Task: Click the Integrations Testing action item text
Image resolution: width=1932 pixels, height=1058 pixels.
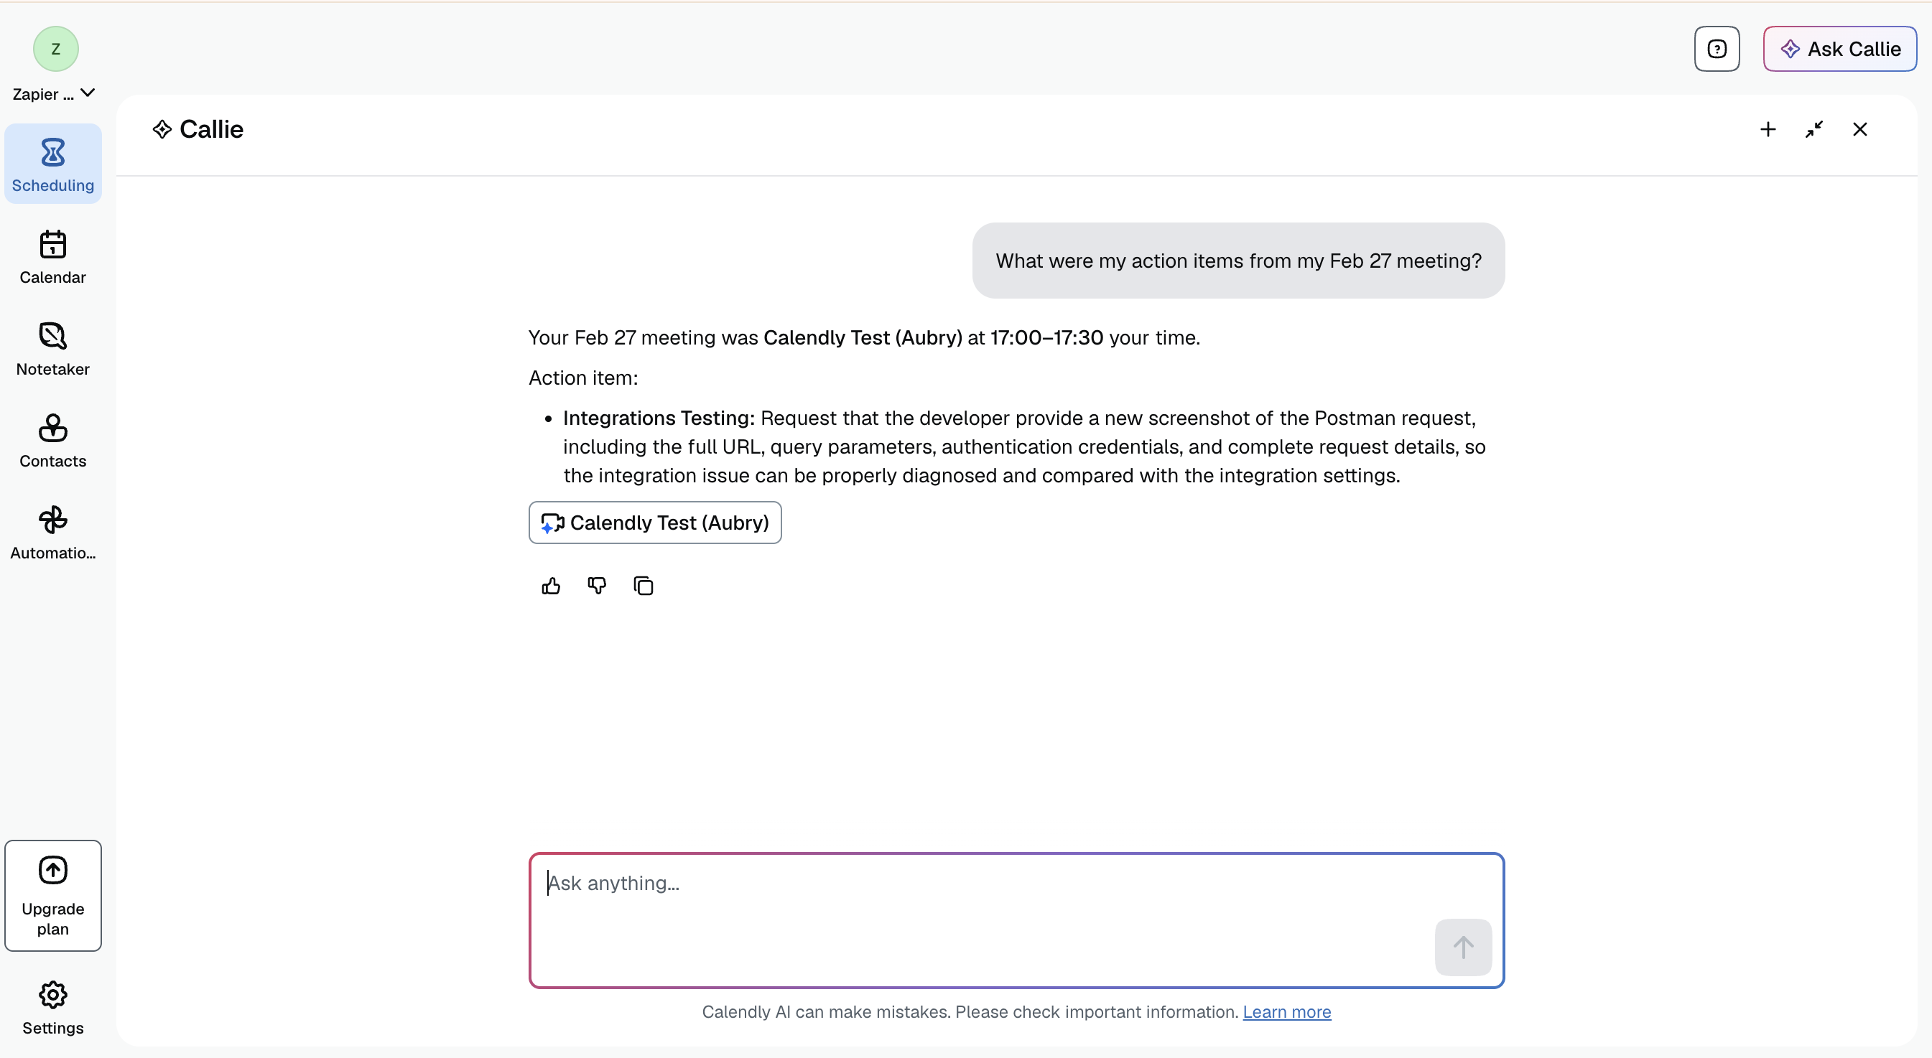Action: pos(1024,446)
